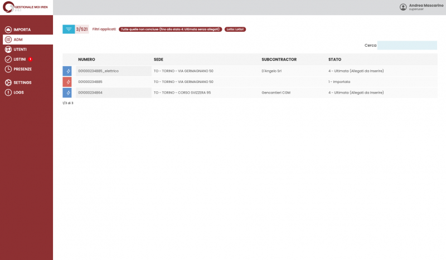Click the Settings gear icon
446x260 pixels.
coord(8,82)
